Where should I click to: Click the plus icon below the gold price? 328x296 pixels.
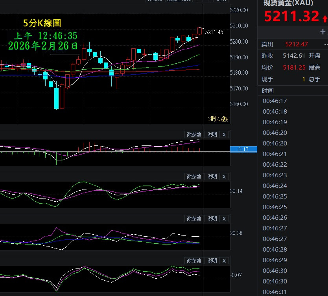pos(323,32)
